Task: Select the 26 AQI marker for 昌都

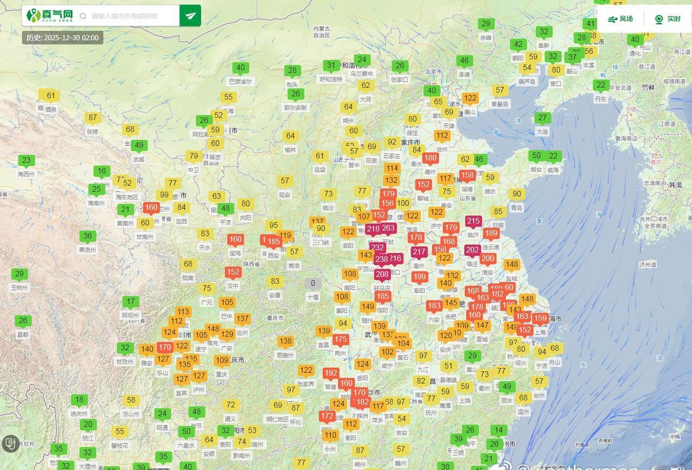Action: coord(23,321)
